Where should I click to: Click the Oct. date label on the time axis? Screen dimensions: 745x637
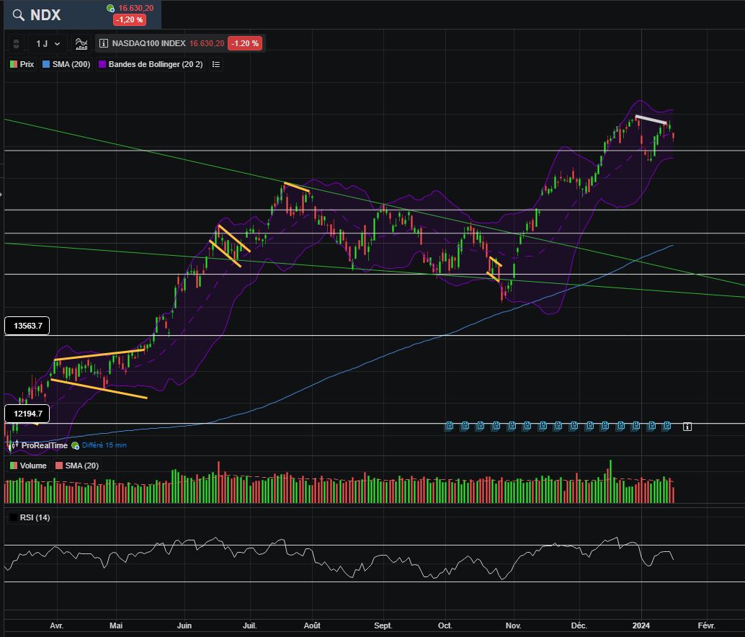click(x=445, y=625)
